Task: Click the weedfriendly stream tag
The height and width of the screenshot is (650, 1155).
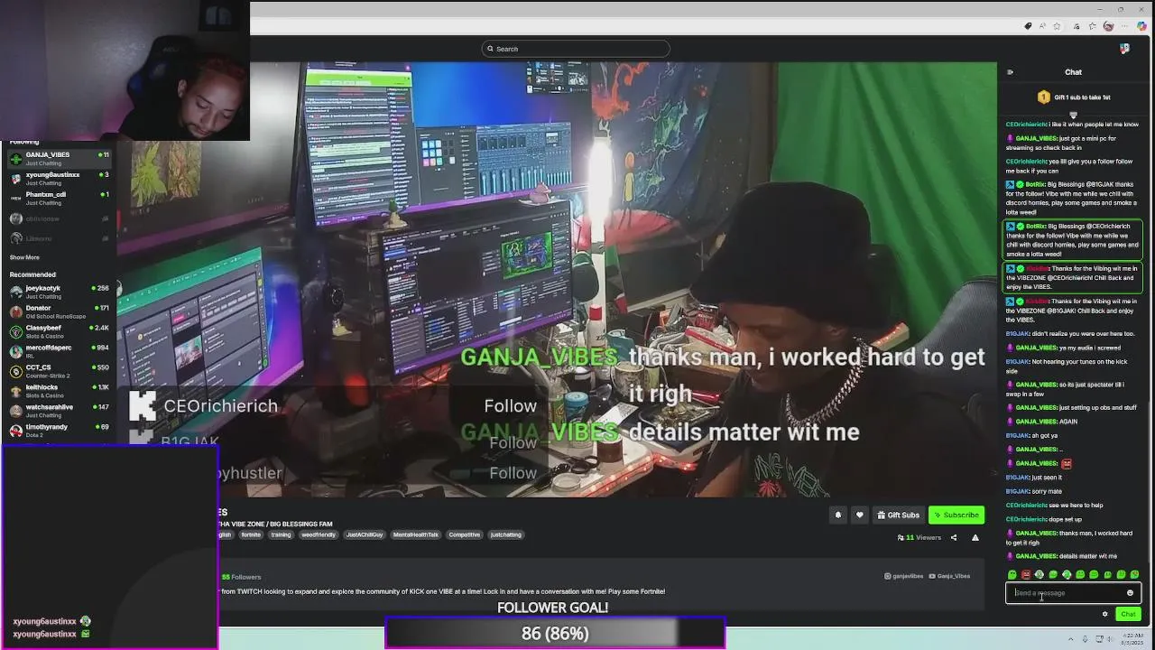Action: point(318,534)
